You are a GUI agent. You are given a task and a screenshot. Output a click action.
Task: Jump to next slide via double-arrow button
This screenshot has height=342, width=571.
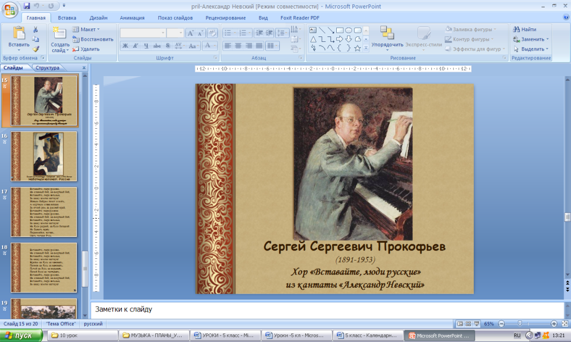click(567, 289)
